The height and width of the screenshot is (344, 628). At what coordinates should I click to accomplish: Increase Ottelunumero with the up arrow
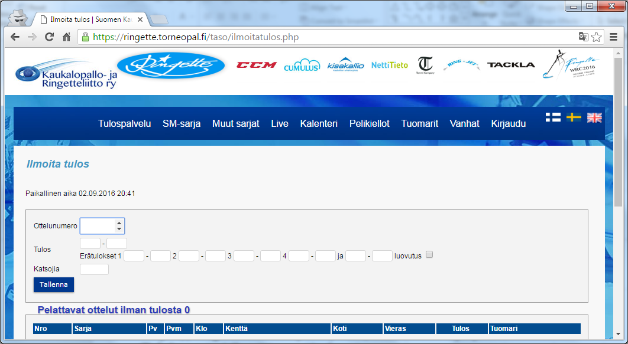[119, 223]
